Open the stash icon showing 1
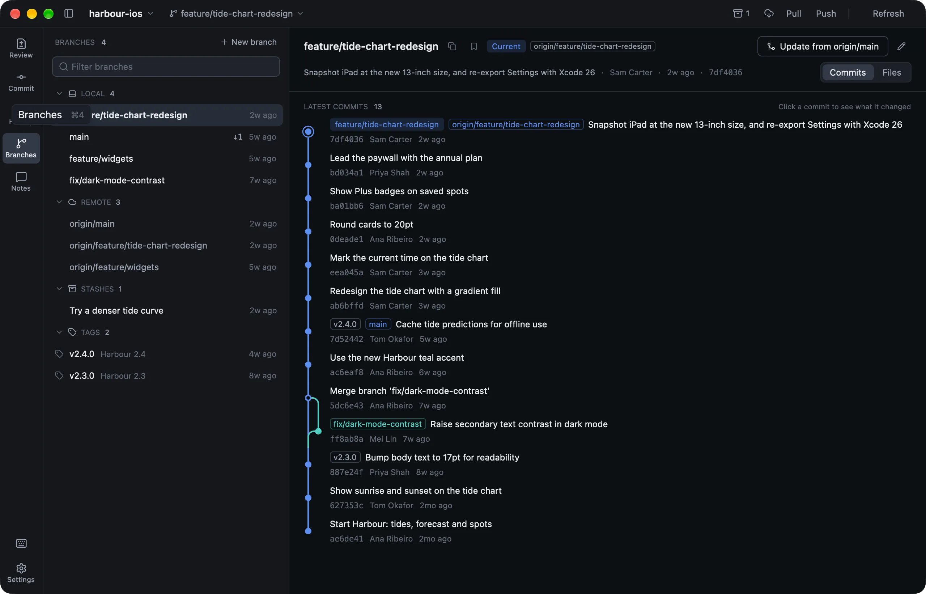Image resolution: width=926 pixels, height=594 pixels. coord(741,13)
